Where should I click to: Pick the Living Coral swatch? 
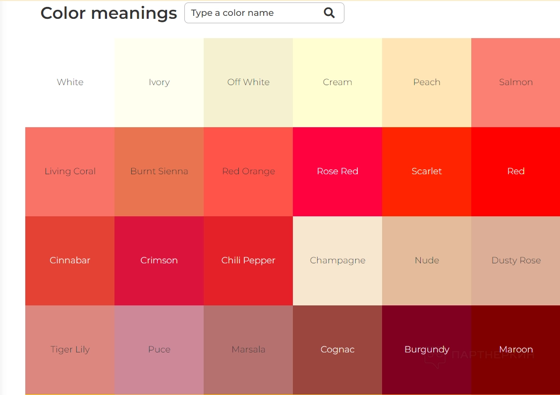[x=70, y=171]
